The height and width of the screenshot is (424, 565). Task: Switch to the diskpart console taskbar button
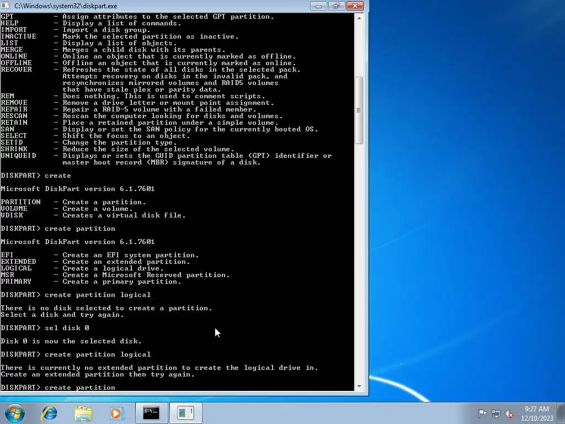pyautogui.click(x=151, y=413)
